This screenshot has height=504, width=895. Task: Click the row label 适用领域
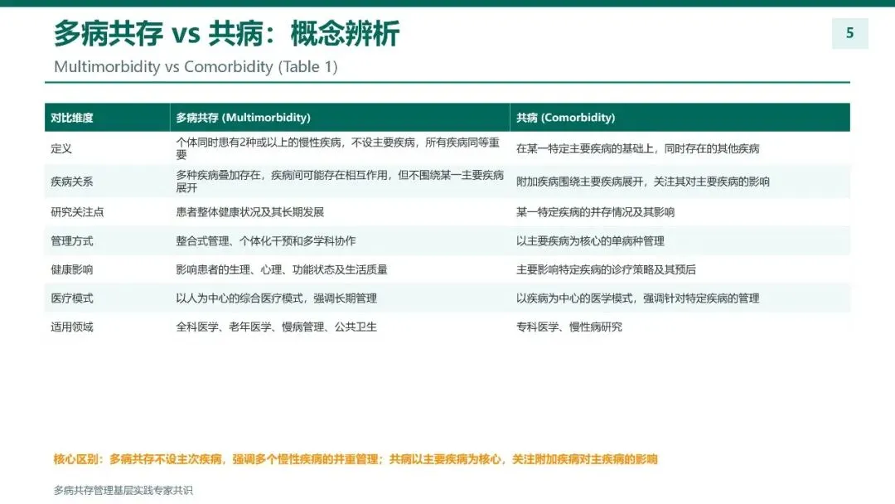[x=71, y=327]
